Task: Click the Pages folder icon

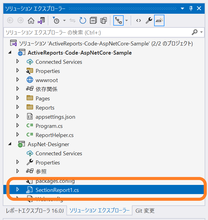Action: tap(30, 98)
